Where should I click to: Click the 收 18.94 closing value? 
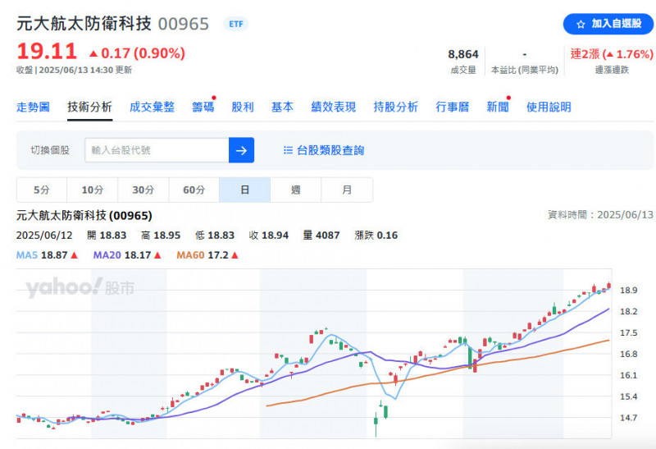(x=269, y=236)
